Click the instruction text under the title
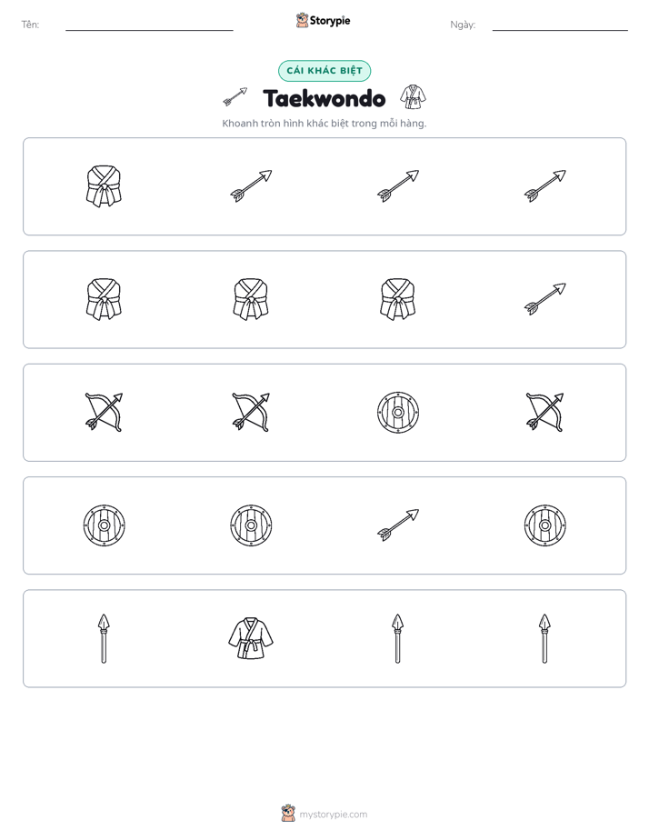Viewport: 649px width, 840px height. (x=324, y=124)
